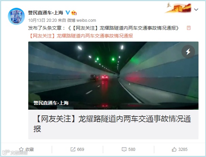This screenshot has height=157, width=206.
Task: Like the post with thumbs-up icon
Action: pyautogui.click(x=174, y=150)
